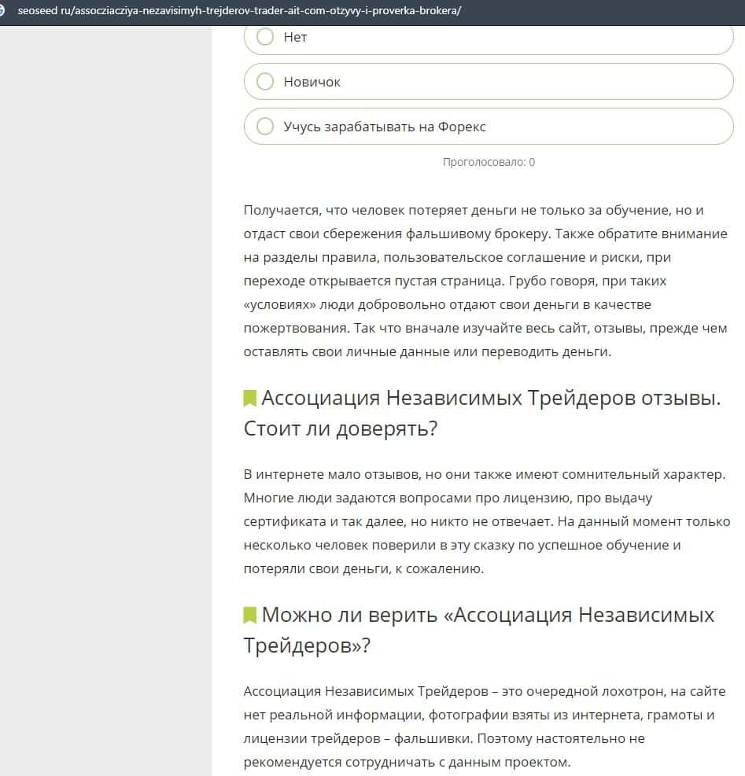Click the quoted word «условиях» in the text
Screen dimensions: 745x776
point(276,304)
